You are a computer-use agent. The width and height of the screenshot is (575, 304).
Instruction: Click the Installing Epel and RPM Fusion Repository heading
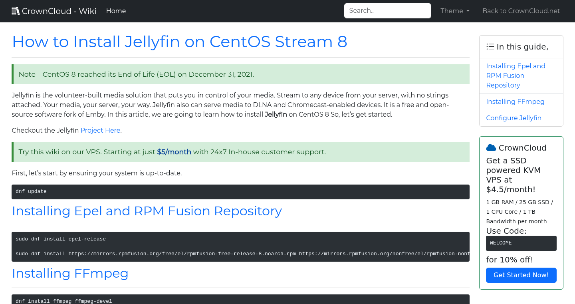[147, 211]
